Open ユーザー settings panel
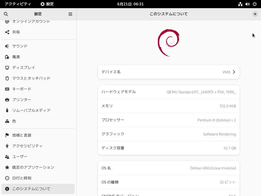The image size is (261, 196). coord(38,157)
